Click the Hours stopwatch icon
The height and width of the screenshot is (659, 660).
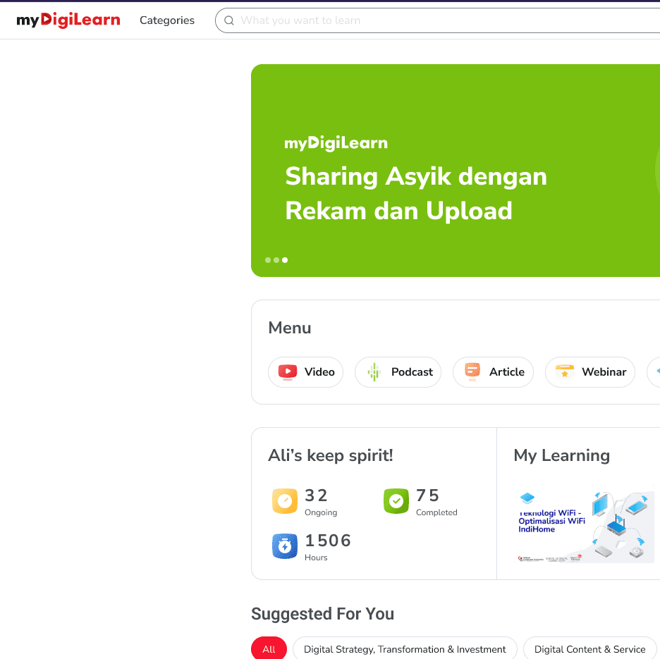tap(285, 546)
